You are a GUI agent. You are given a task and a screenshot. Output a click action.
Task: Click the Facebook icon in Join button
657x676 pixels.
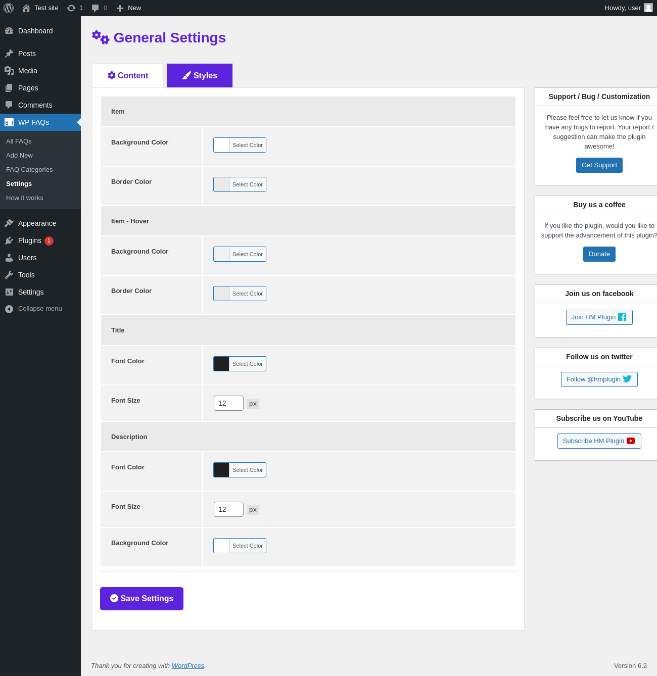622,317
